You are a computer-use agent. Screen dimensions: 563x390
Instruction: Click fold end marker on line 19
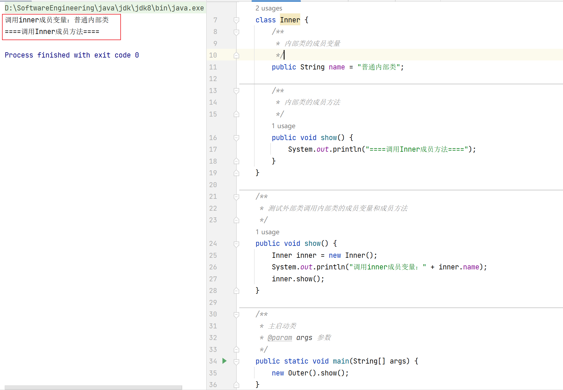point(236,173)
